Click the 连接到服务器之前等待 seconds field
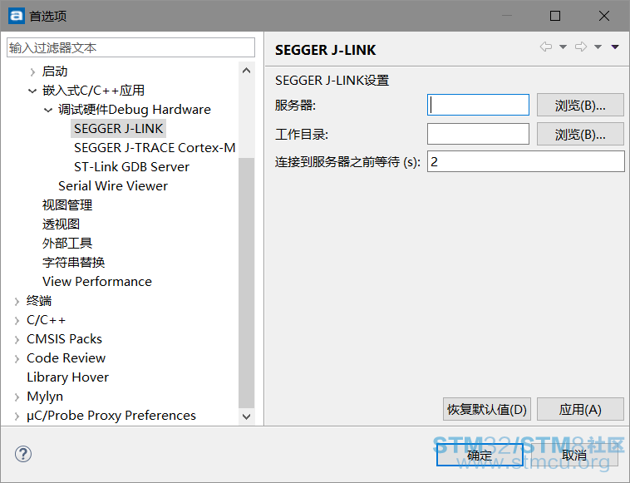The height and width of the screenshot is (483, 630). pyautogui.click(x=526, y=161)
